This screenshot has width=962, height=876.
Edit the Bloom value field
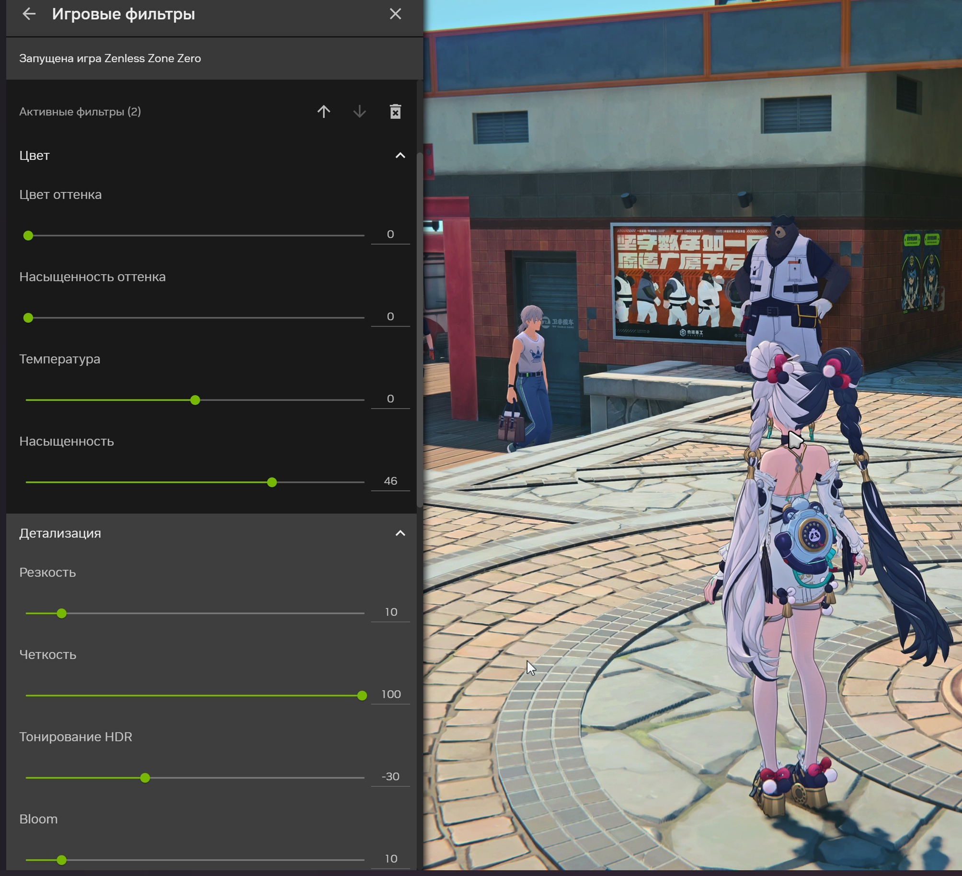pos(390,859)
